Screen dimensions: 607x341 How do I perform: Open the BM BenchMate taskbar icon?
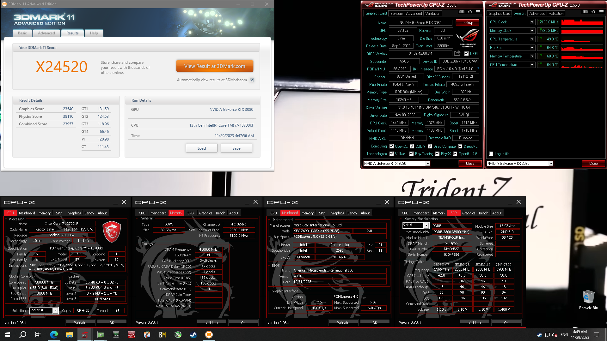pos(162,335)
